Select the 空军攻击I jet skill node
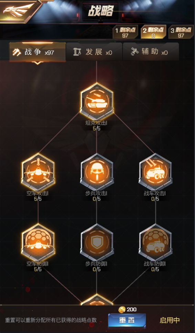 pyautogui.click(x=38, y=172)
